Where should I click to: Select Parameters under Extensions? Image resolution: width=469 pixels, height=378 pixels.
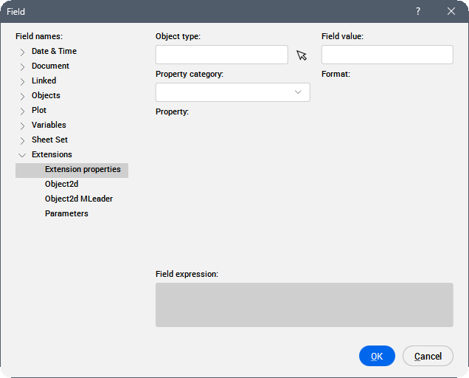pos(66,214)
